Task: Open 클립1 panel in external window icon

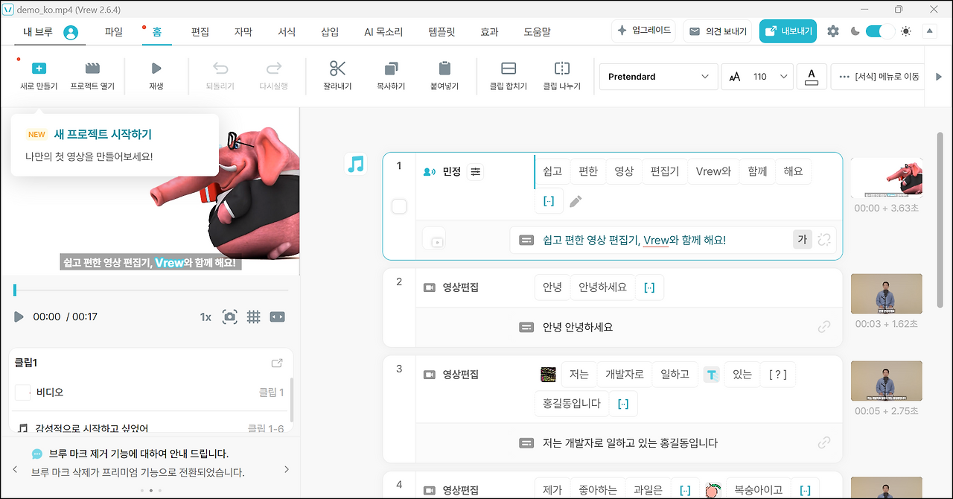Action: [277, 363]
